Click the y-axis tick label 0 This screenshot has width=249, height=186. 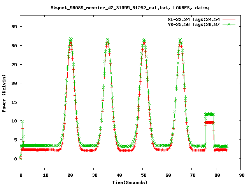16,159
